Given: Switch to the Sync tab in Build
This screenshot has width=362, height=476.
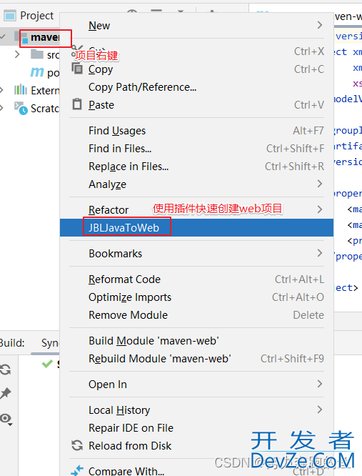Looking at the screenshot, I should (x=50, y=343).
